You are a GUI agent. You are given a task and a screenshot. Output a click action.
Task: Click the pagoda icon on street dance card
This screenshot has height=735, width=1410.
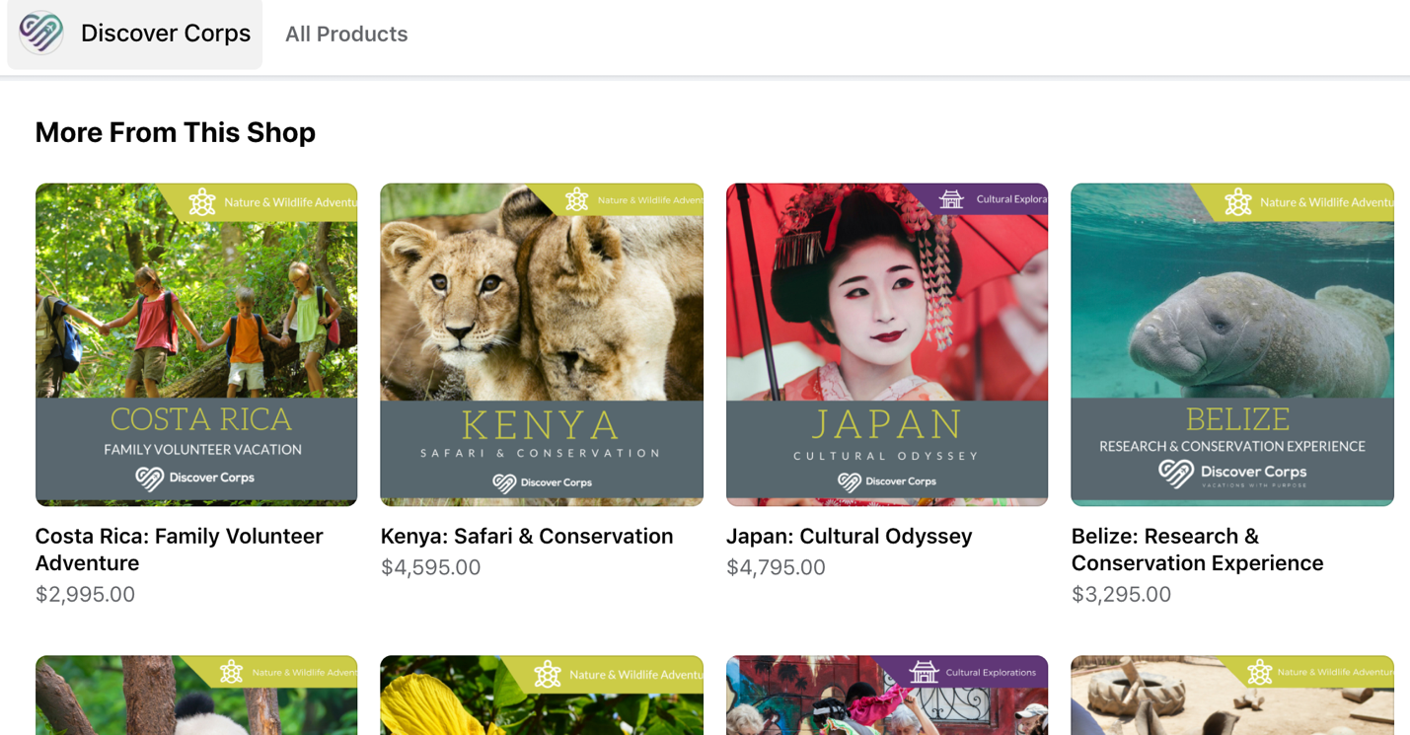pyautogui.click(x=924, y=673)
